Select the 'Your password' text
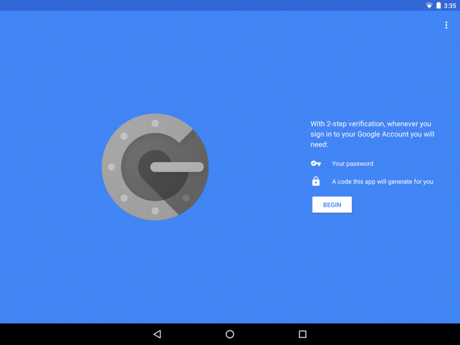 pyautogui.click(x=352, y=163)
